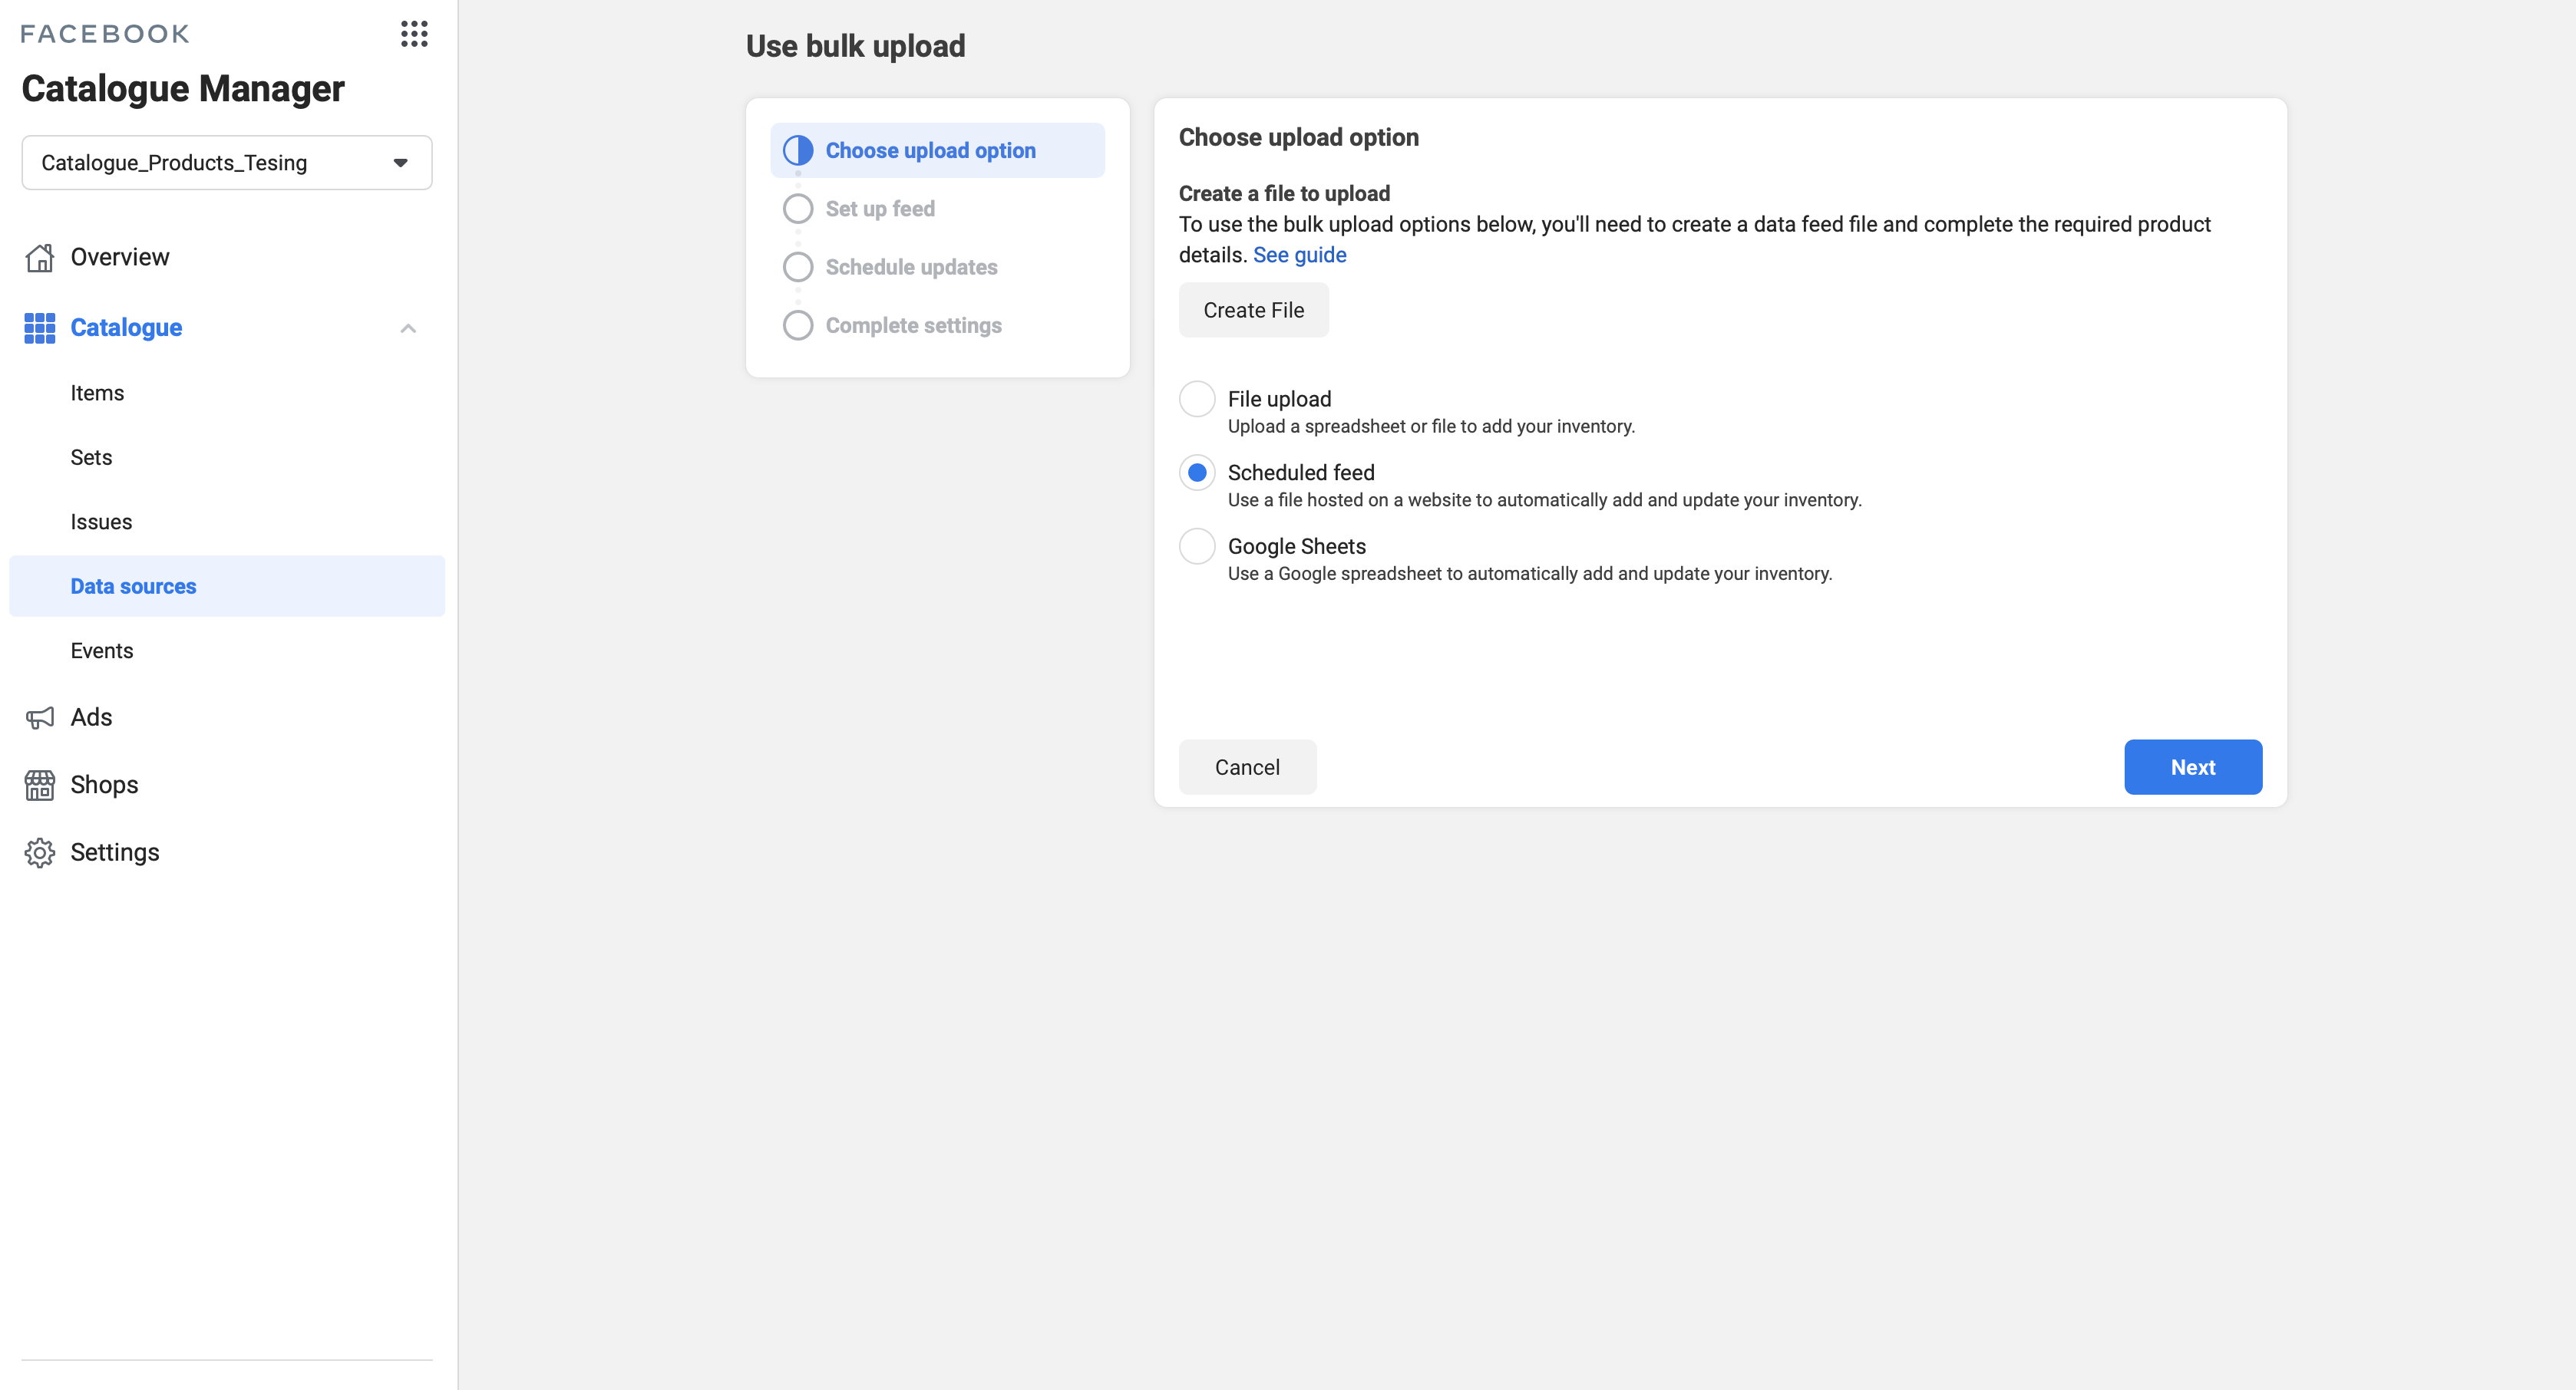The width and height of the screenshot is (2576, 1390).
Task: Click the Catalogue grid icon in sidebar
Action: (39, 328)
